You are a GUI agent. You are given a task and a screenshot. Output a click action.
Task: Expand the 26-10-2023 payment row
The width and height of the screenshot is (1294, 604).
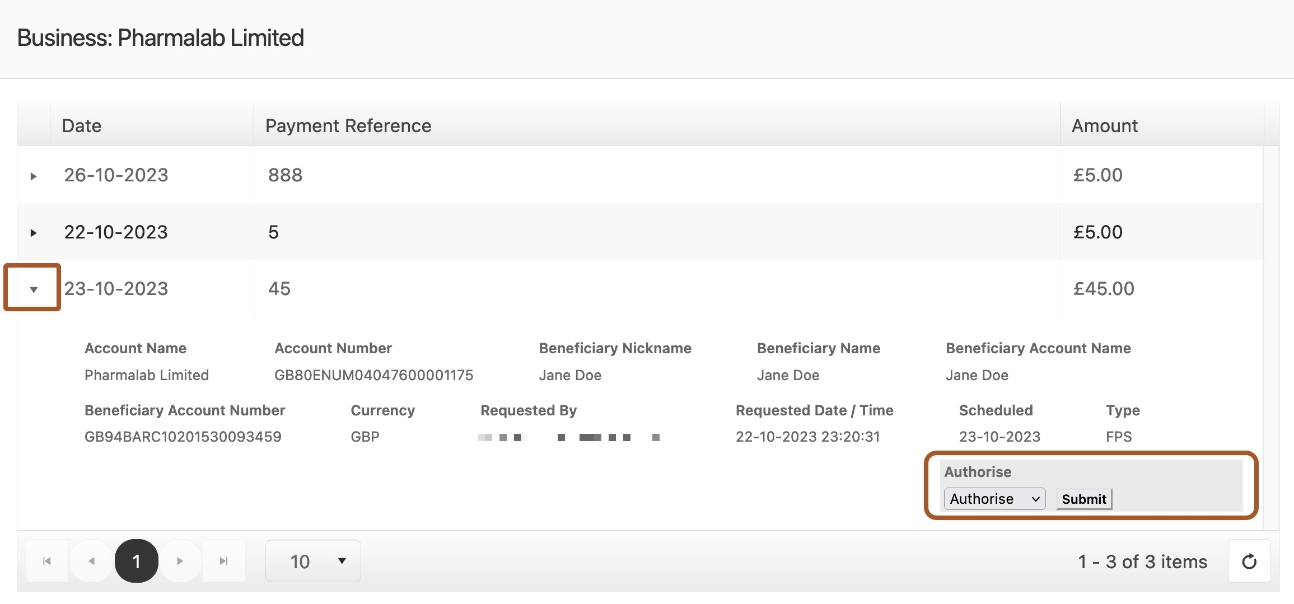coord(34,176)
